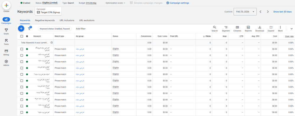Click Simulate campaign changes
295x116 pixels.
point(146,3)
